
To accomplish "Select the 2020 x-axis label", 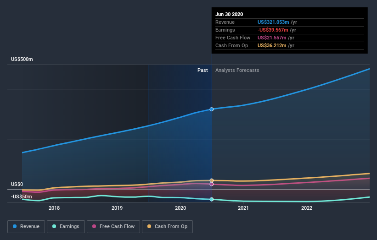I will pos(180,208).
